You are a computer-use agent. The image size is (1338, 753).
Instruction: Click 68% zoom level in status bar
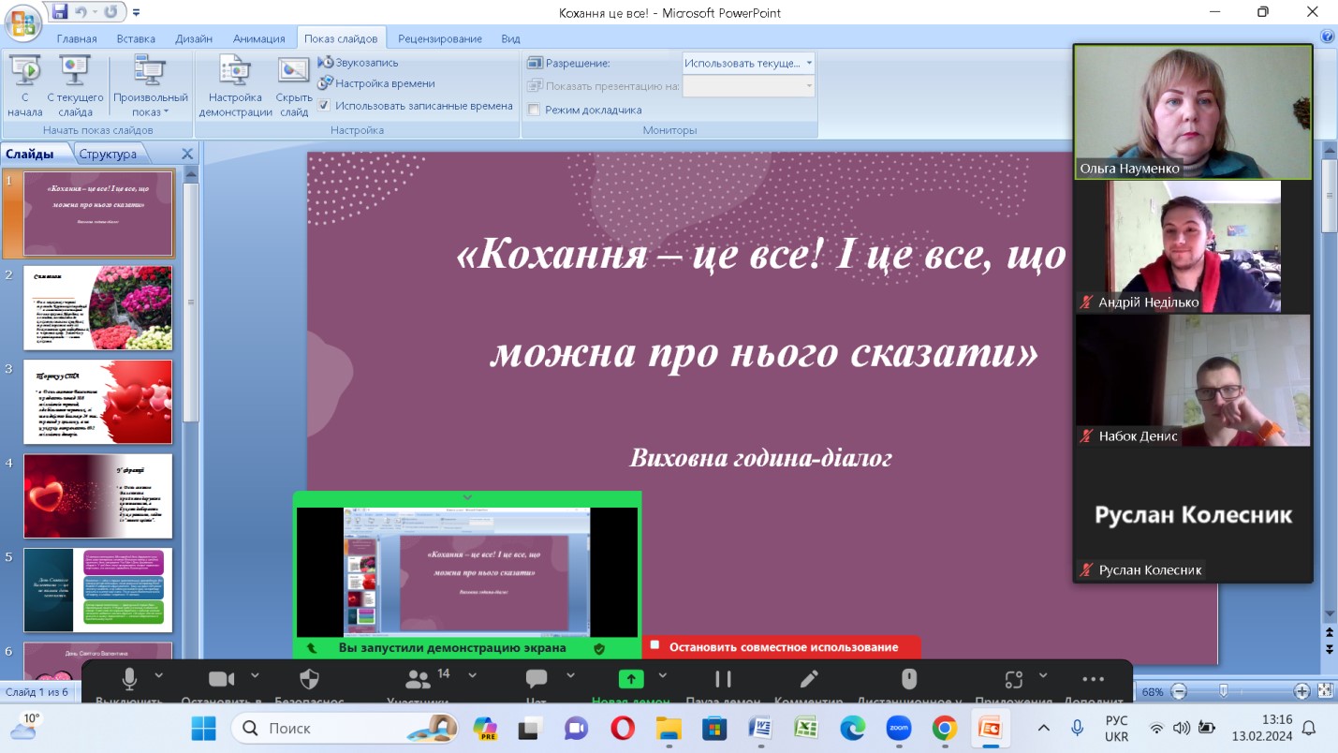1153,691
